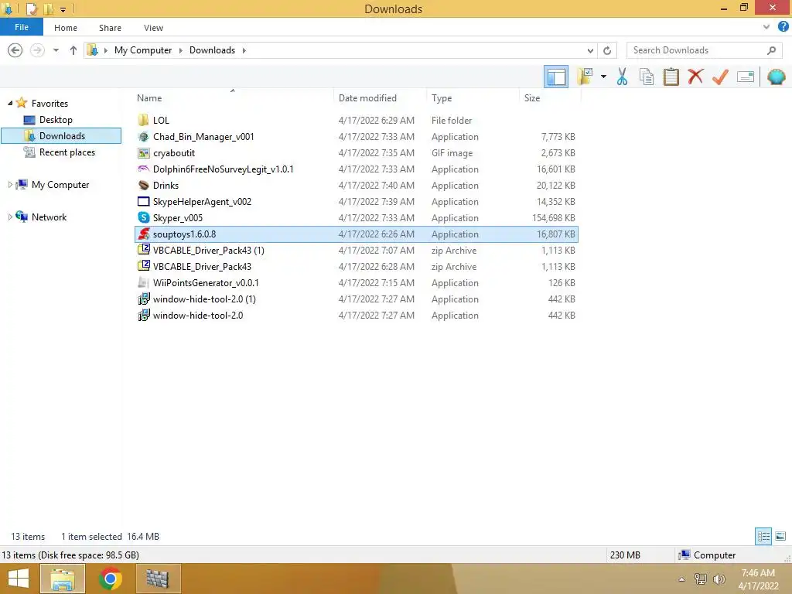The height and width of the screenshot is (594, 792).
Task: Switch to details view in the status bar
Action: (763, 536)
